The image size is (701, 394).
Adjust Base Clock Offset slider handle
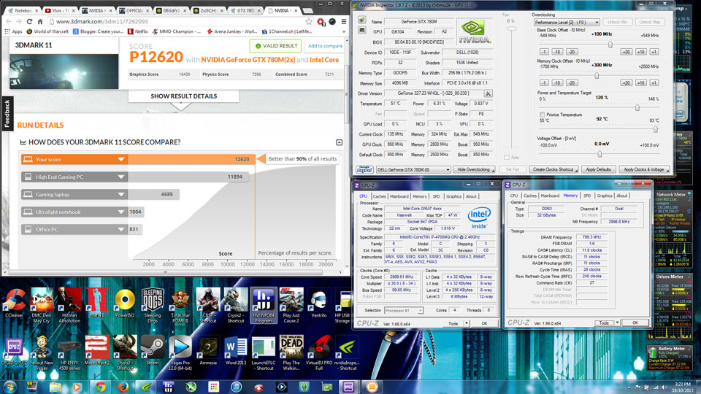610,45
